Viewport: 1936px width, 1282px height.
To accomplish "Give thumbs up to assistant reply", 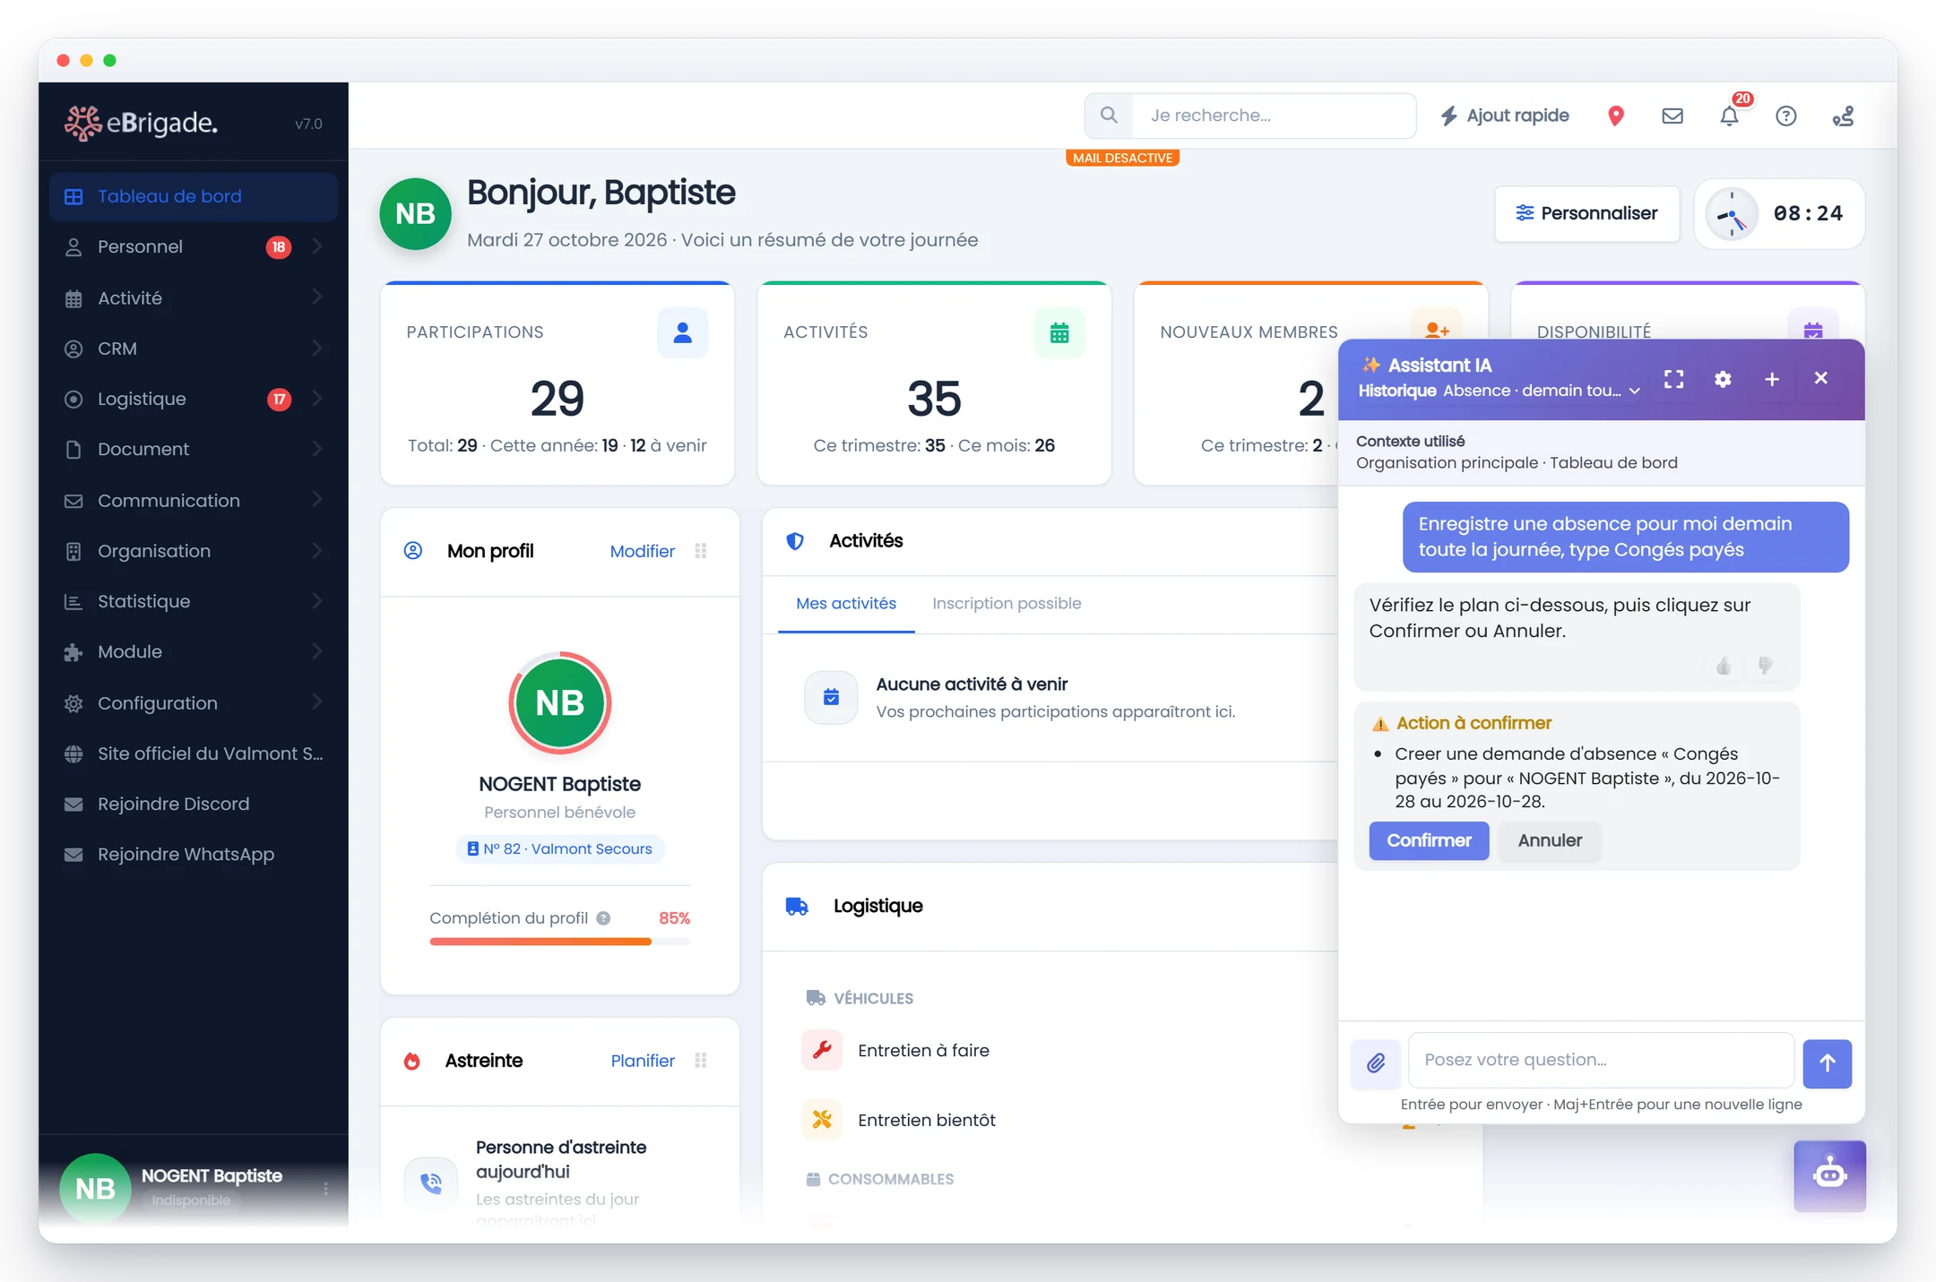I will [1723, 666].
